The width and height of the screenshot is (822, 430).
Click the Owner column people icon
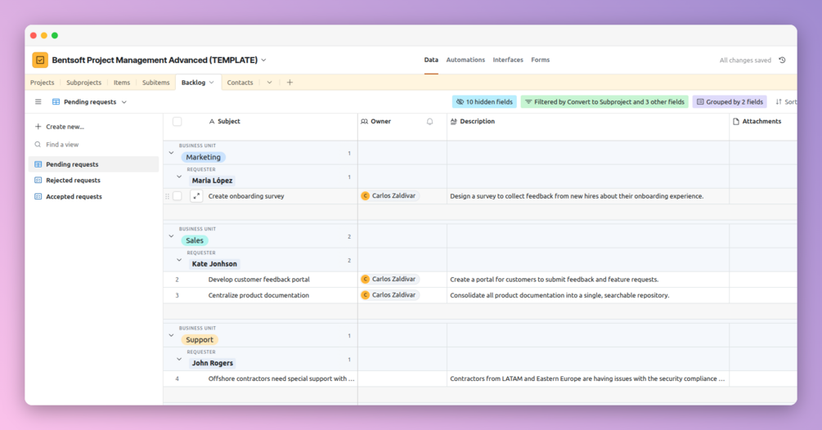[x=364, y=122]
